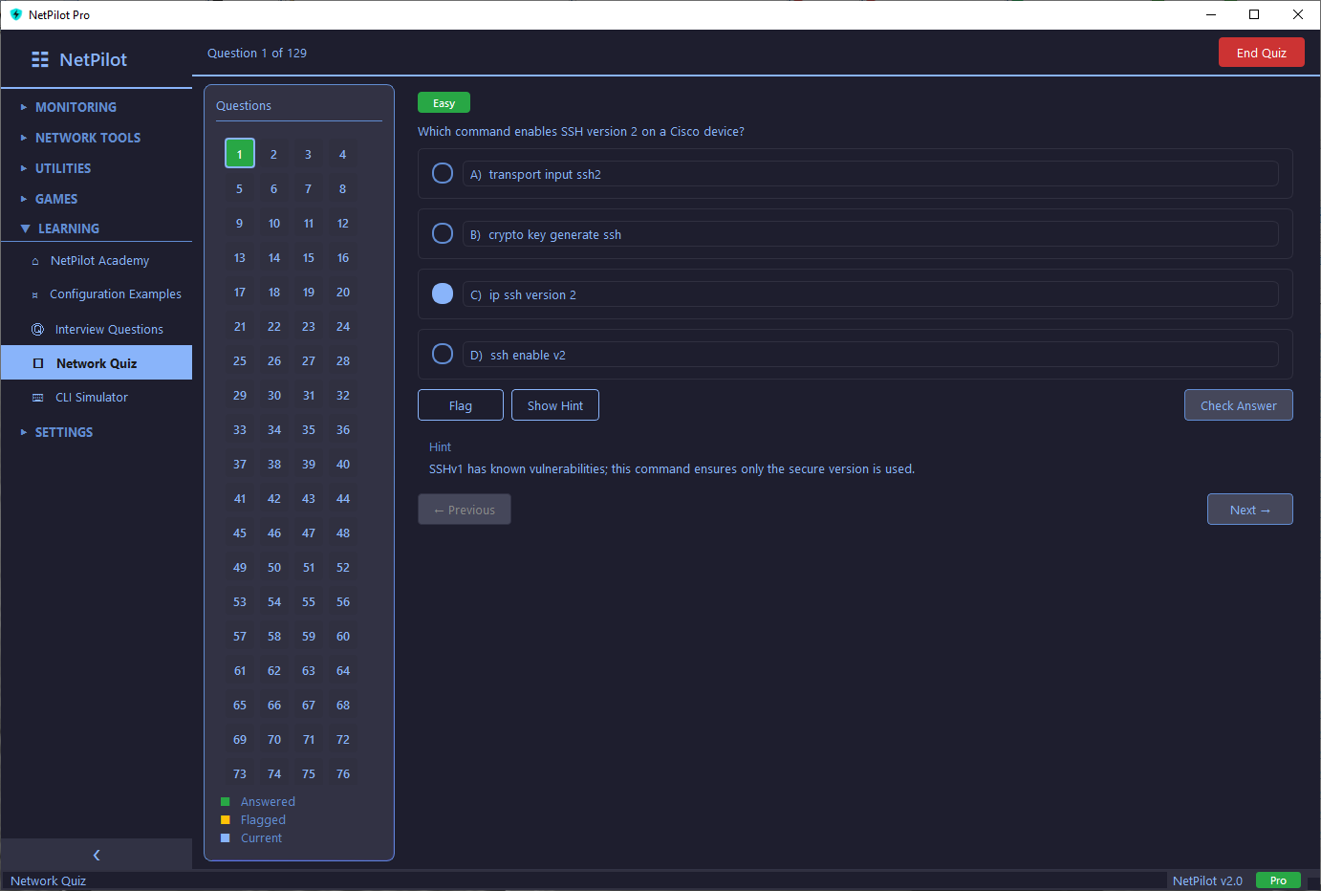Expand the MONITORING section
1321x891 pixels.
click(76, 107)
